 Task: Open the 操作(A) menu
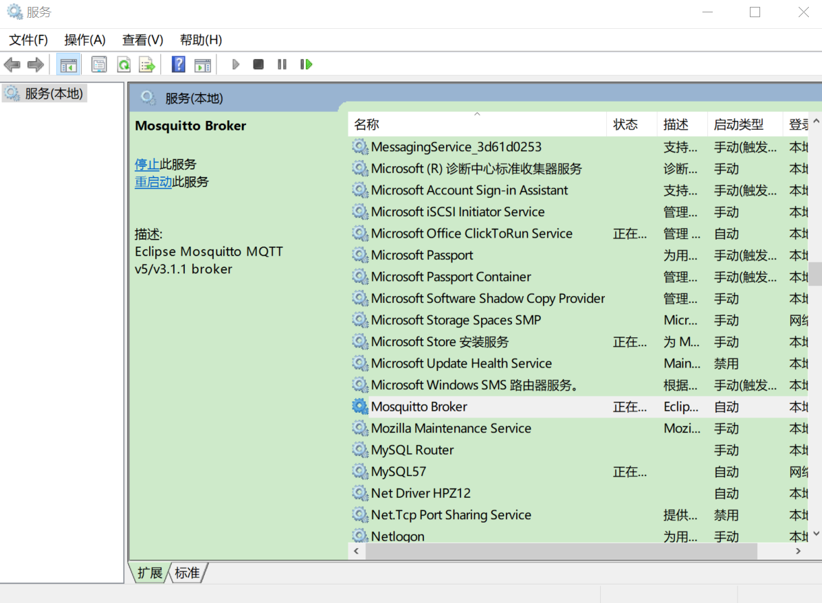(x=85, y=40)
